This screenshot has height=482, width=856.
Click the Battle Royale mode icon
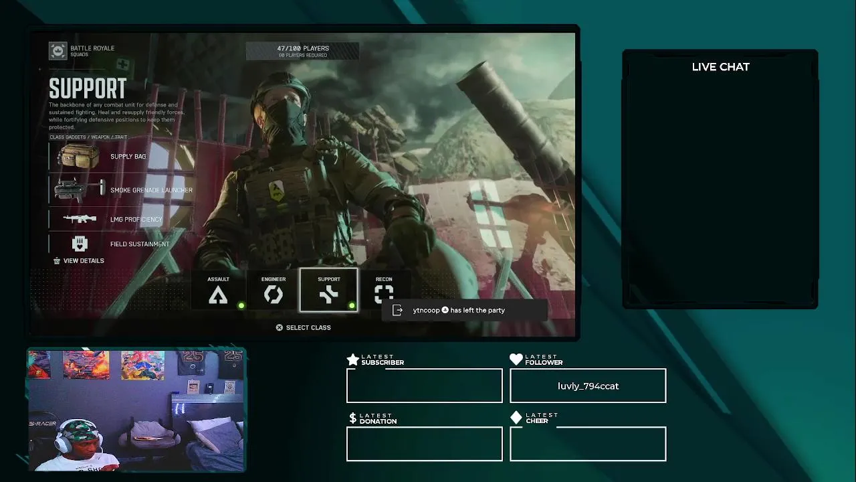pyautogui.click(x=58, y=51)
